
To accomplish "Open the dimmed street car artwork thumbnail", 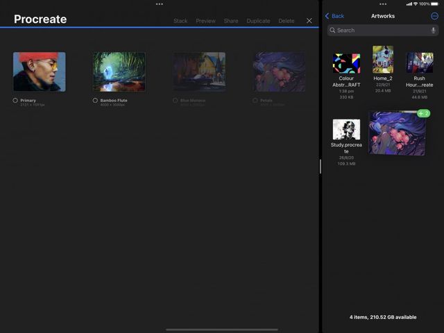I will point(199,71).
